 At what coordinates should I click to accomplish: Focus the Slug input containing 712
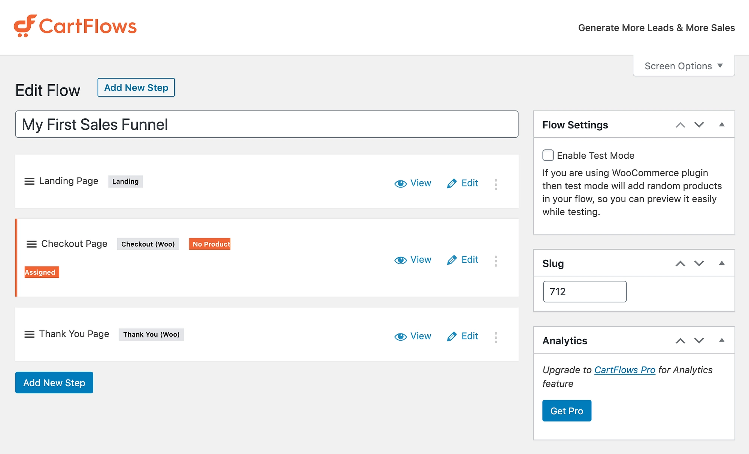(585, 292)
